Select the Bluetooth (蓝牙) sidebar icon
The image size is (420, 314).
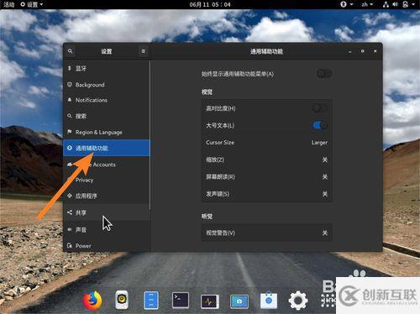tap(70, 68)
